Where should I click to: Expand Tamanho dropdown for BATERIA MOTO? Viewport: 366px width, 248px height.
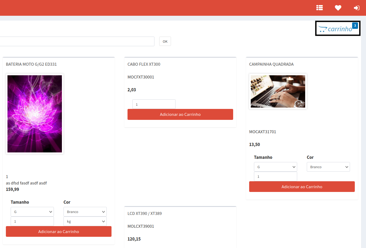[x=32, y=212]
